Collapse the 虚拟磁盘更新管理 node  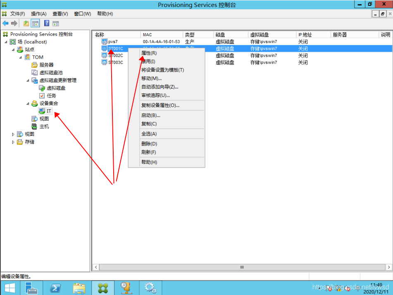coord(28,80)
